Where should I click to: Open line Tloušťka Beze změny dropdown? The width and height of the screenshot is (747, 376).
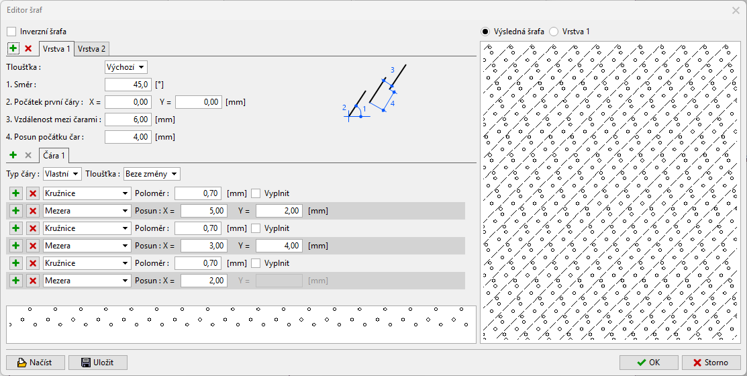click(152, 174)
